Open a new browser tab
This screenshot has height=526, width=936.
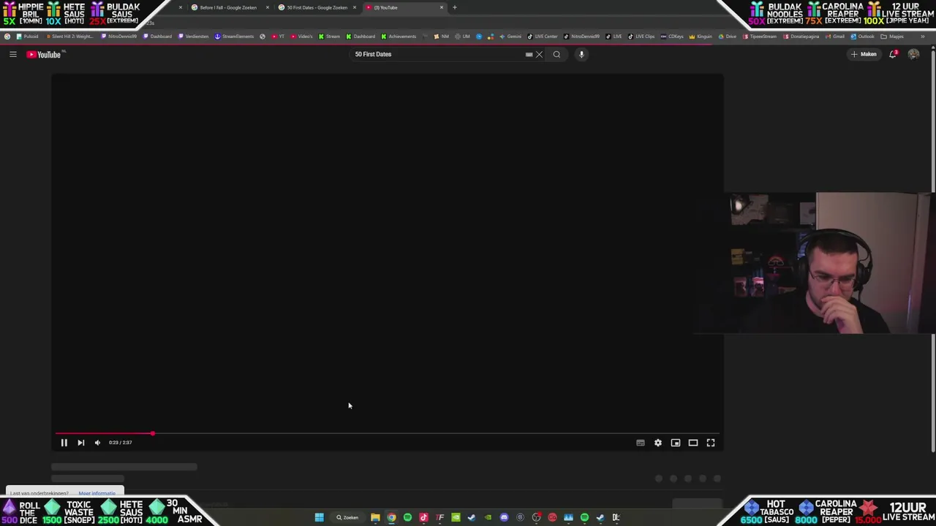coord(454,7)
